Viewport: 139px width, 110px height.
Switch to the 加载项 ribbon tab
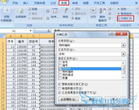click(114, 3)
